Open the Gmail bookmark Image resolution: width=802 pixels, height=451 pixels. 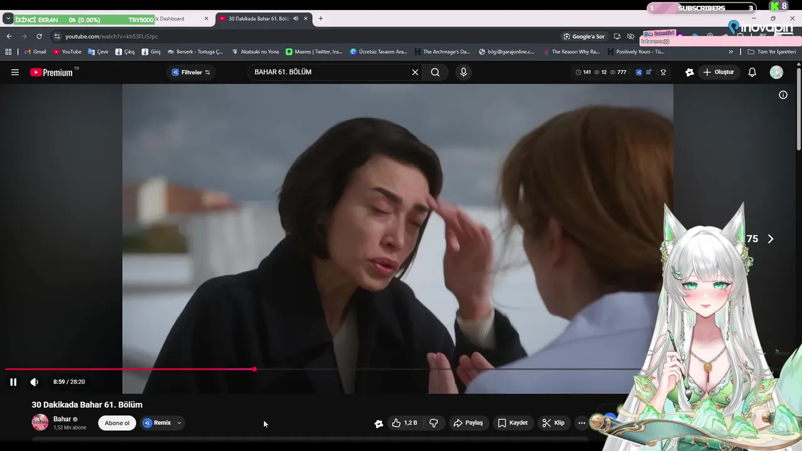point(35,52)
